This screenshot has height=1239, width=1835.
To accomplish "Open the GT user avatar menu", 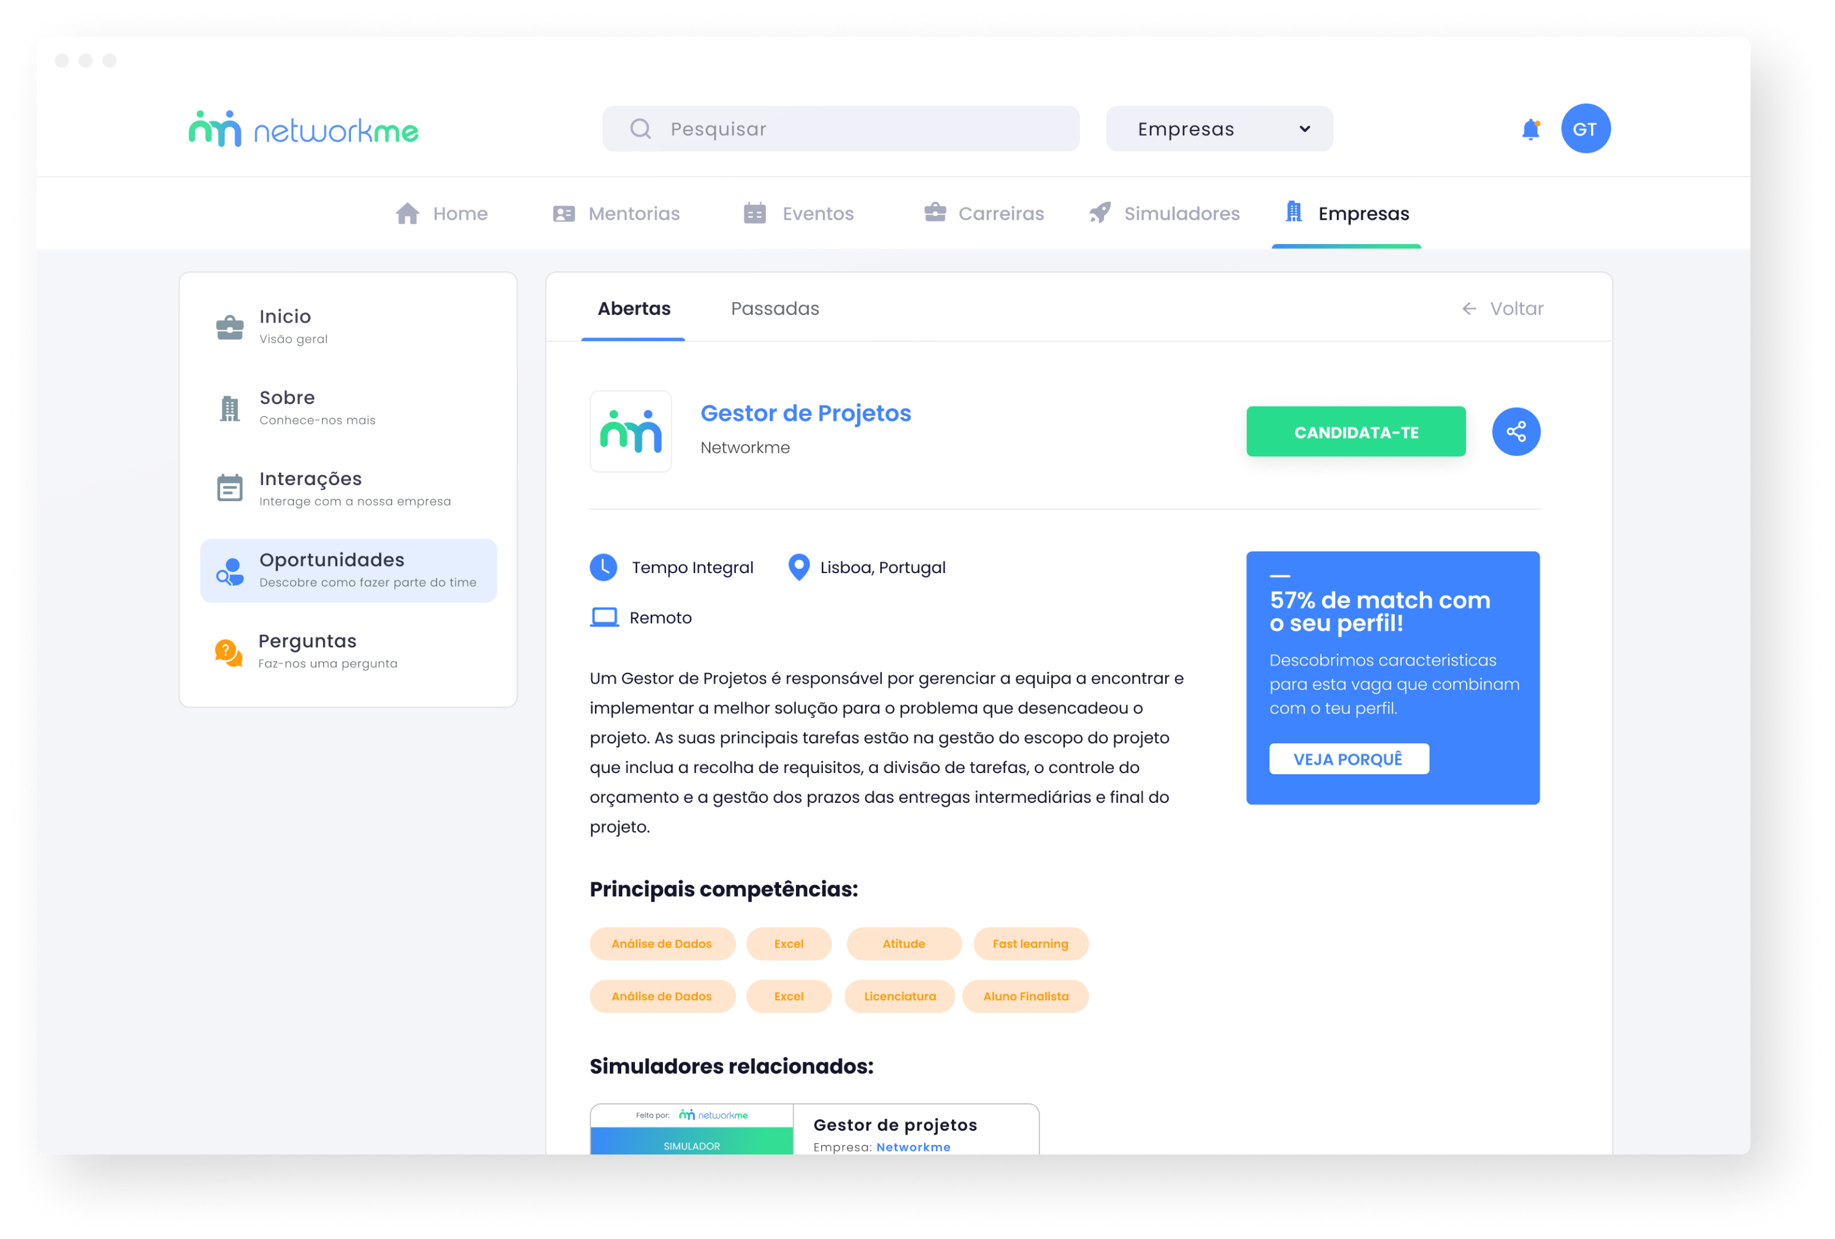I will pyautogui.click(x=1585, y=129).
